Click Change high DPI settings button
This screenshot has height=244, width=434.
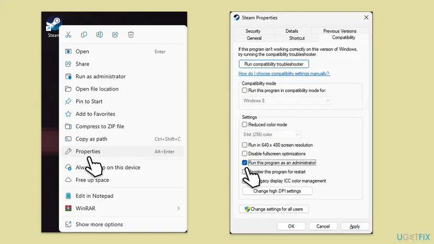coord(277,191)
